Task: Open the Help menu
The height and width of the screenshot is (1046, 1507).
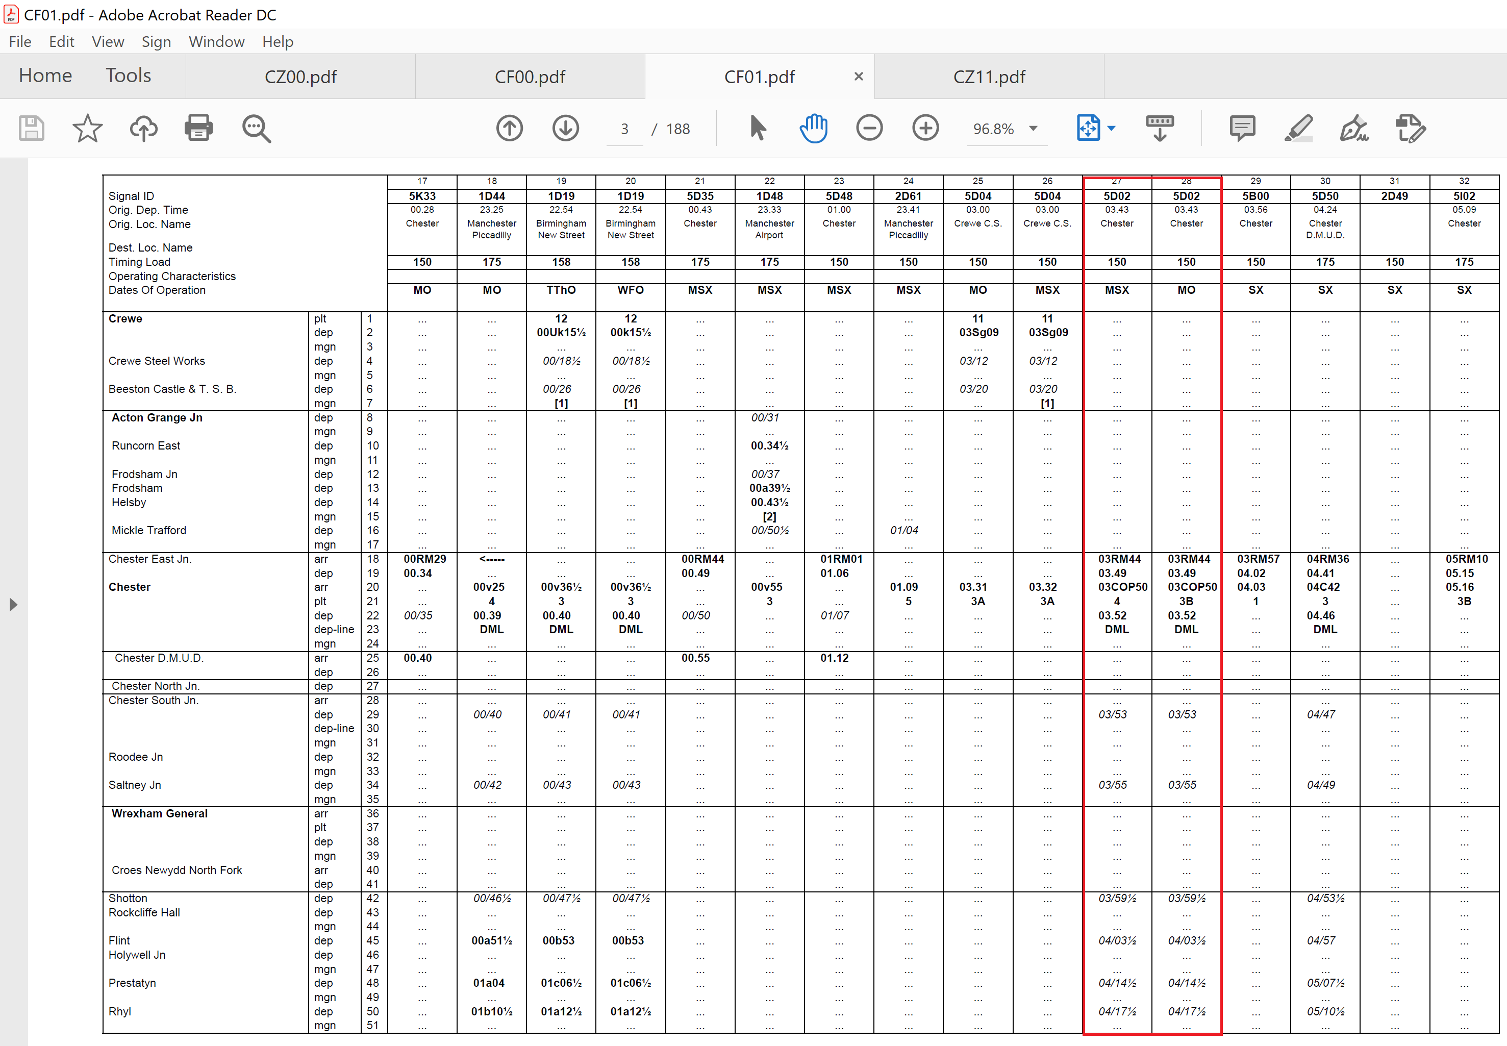Action: coord(278,42)
